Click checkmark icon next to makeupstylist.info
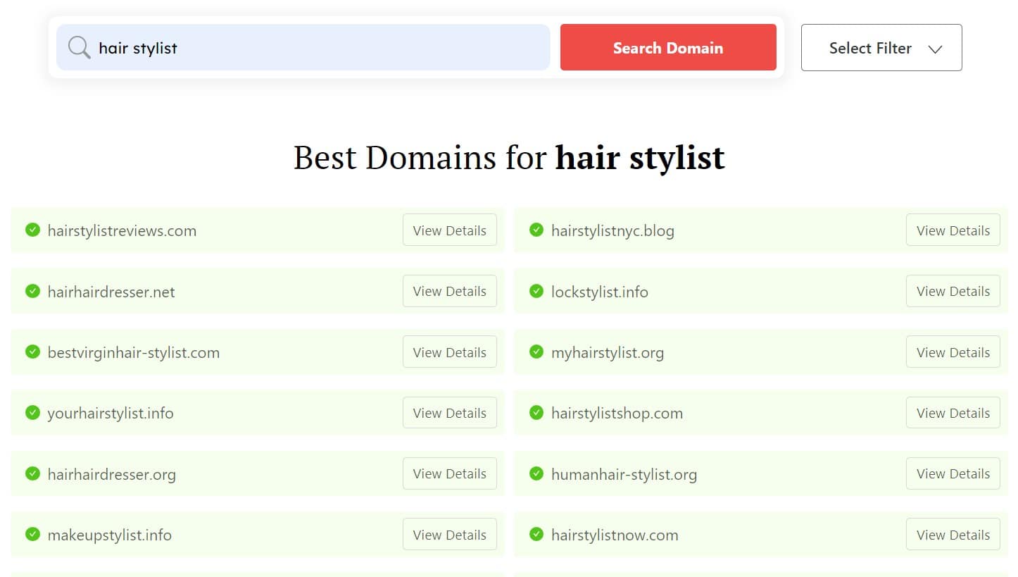Screen dimensions: 1018x577 coord(32,535)
